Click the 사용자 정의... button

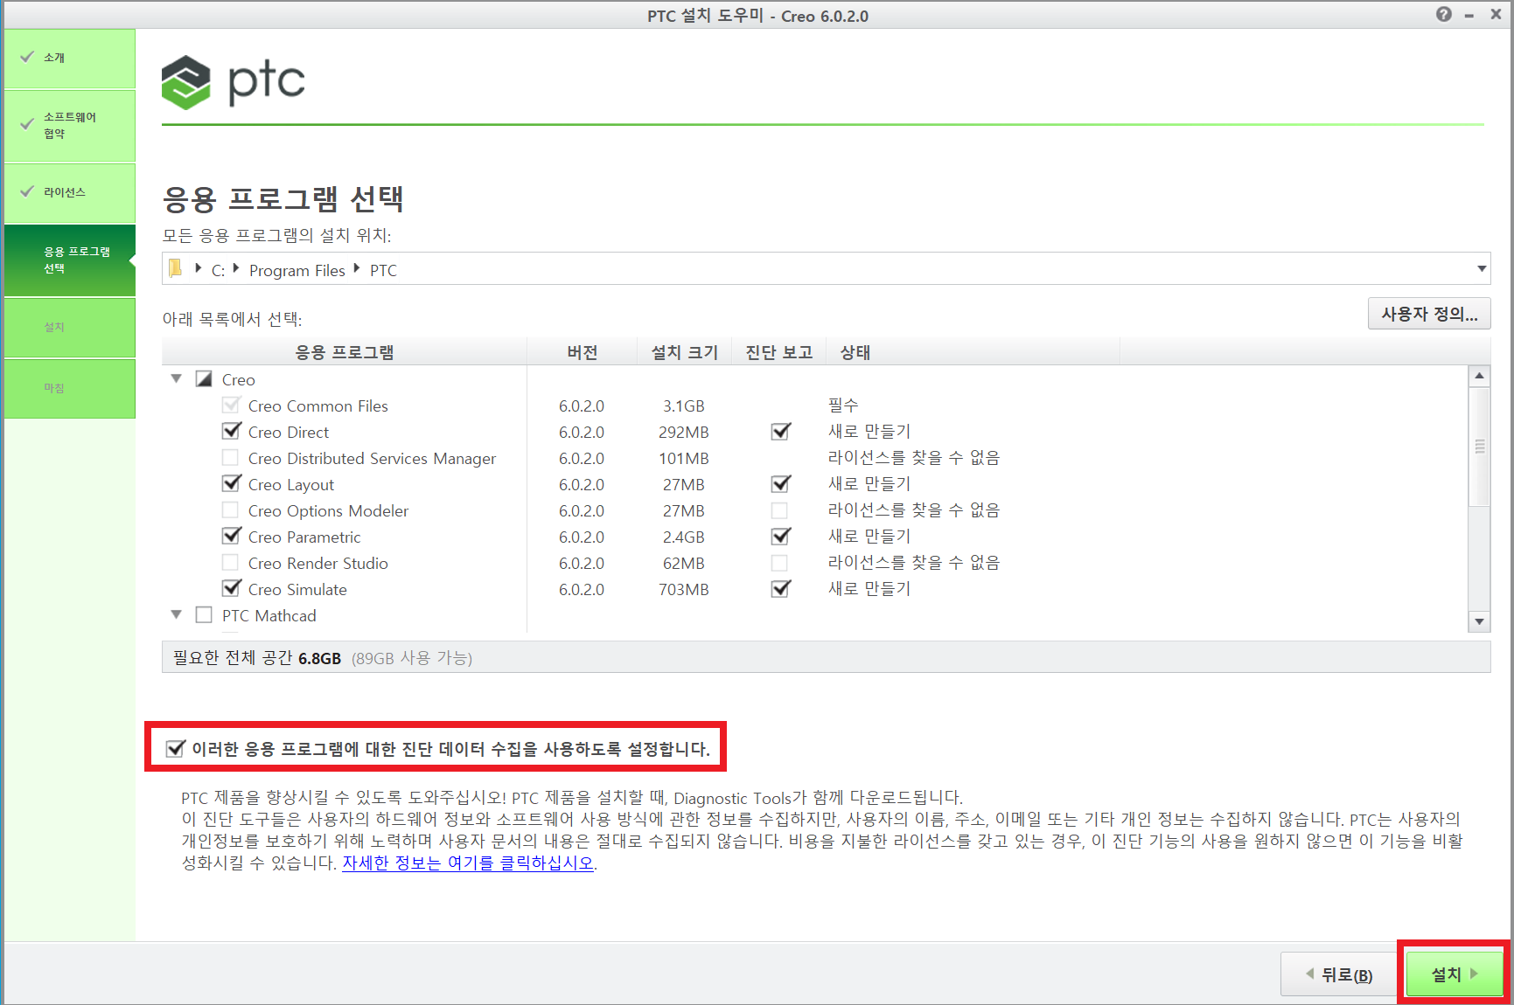(1429, 314)
